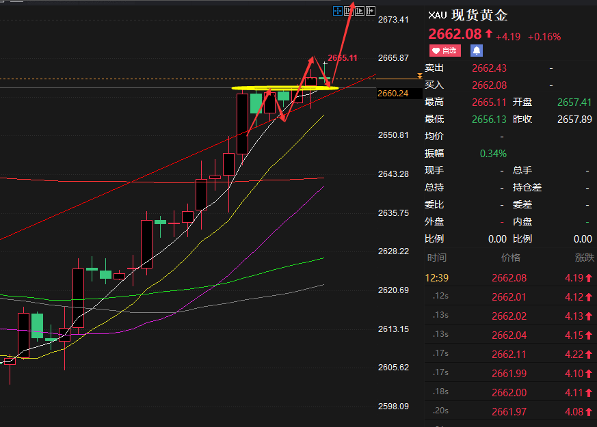Screen dimensions: 597x427
Task: Click the orange 2660.24 price axis label
Action: [x=393, y=93]
